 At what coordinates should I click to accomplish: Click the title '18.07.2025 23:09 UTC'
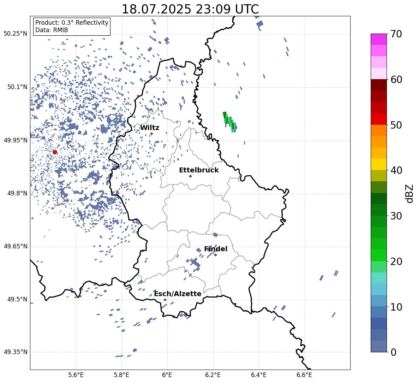pos(190,9)
